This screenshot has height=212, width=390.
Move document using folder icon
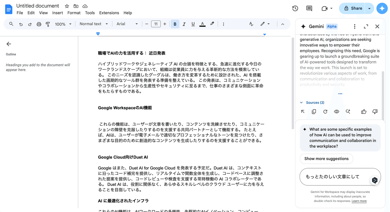[76, 6]
